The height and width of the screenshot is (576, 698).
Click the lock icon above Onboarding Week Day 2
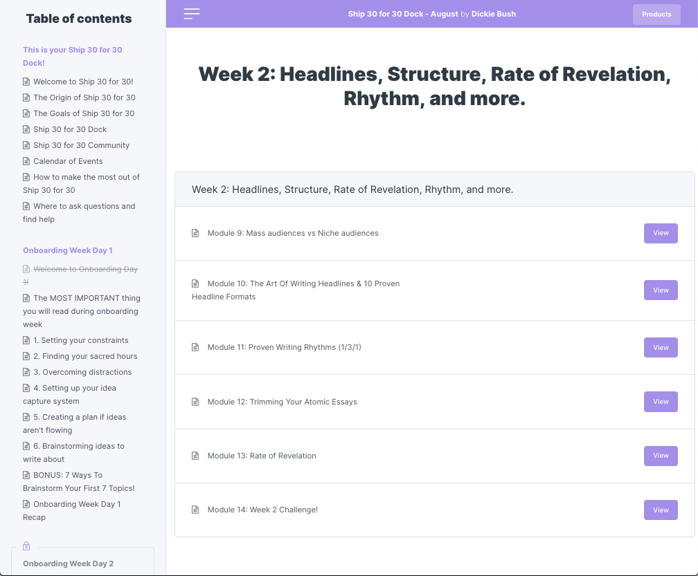pyautogui.click(x=26, y=546)
